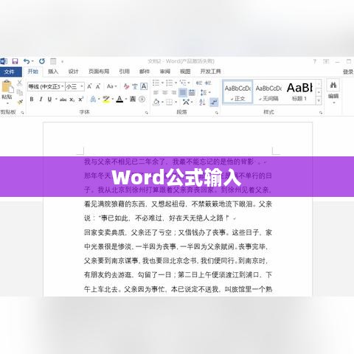Screen dimensions: 354x354
Task: Copy selection using the Copy icon
Action: coord(20,92)
